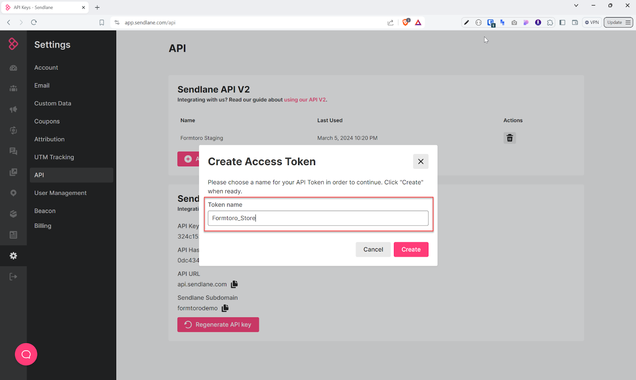636x380 pixels.
Task: Select the 'API Keys - Sendlane' browser tab
Action: point(45,8)
